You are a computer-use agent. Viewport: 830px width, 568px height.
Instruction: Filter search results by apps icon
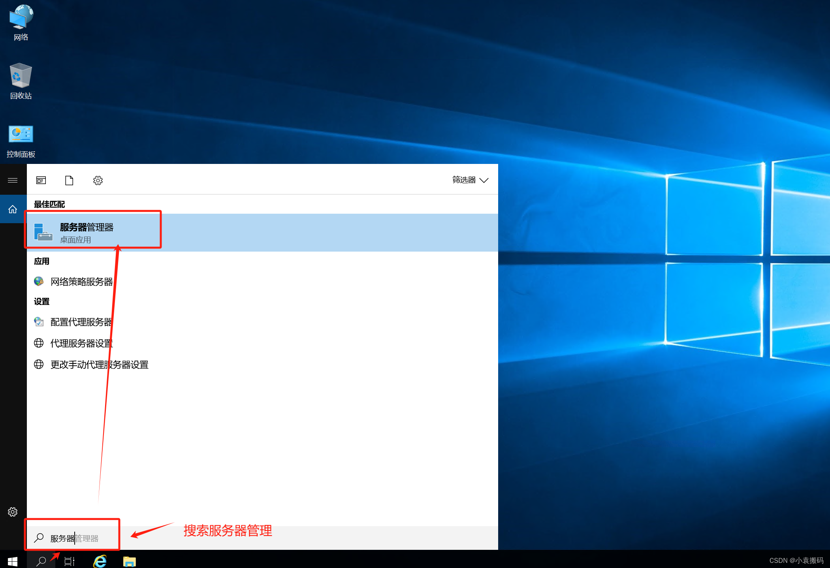coord(41,181)
